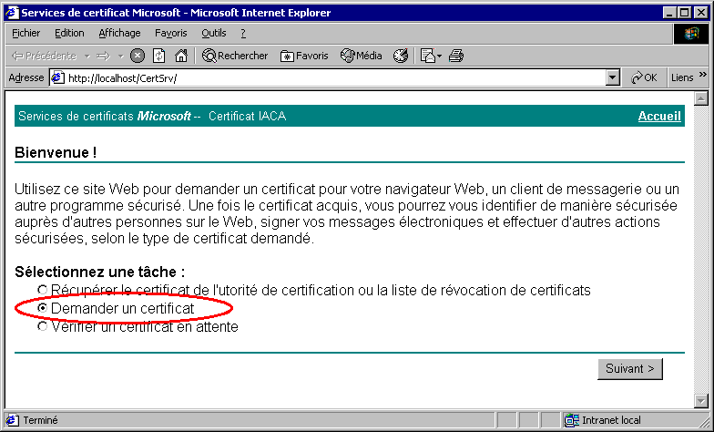Screen dimensions: 714x432
Task: Stop page loading with the Stop icon
Action: coord(137,56)
